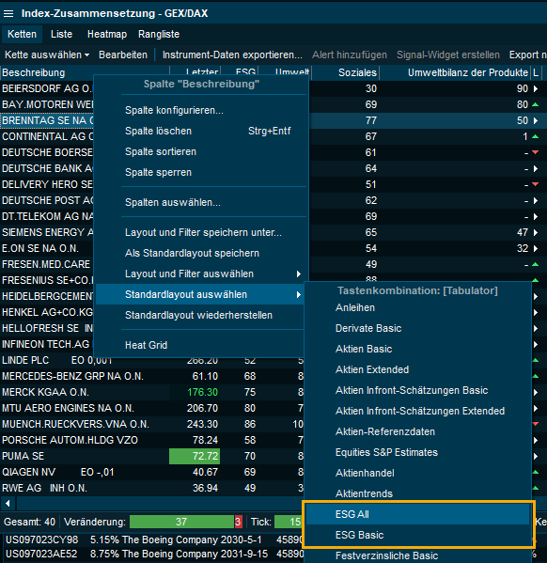Select the Derivate Basic layout
This screenshot has height=563, width=547.
coord(417,329)
